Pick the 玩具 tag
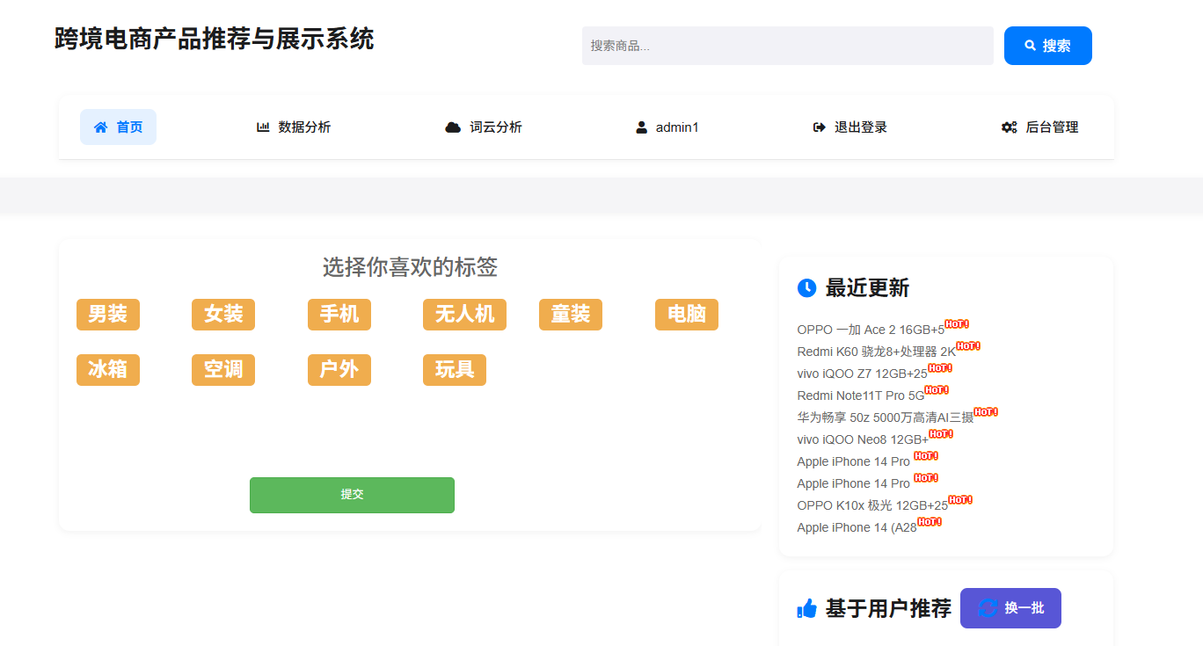This screenshot has height=646, width=1203. tap(455, 370)
